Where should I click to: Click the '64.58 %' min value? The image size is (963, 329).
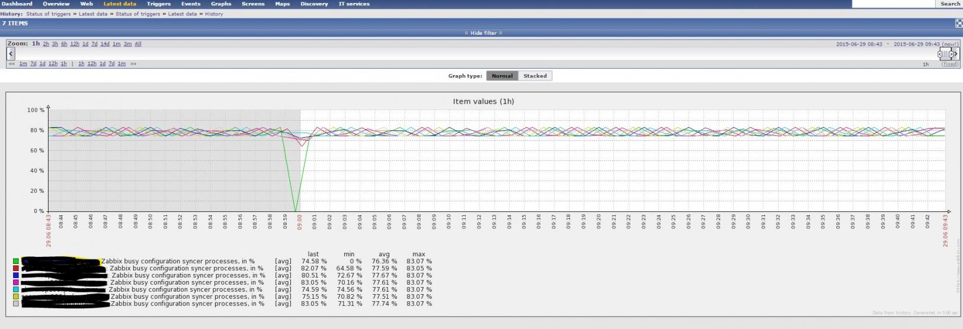[x=349, y=268]
